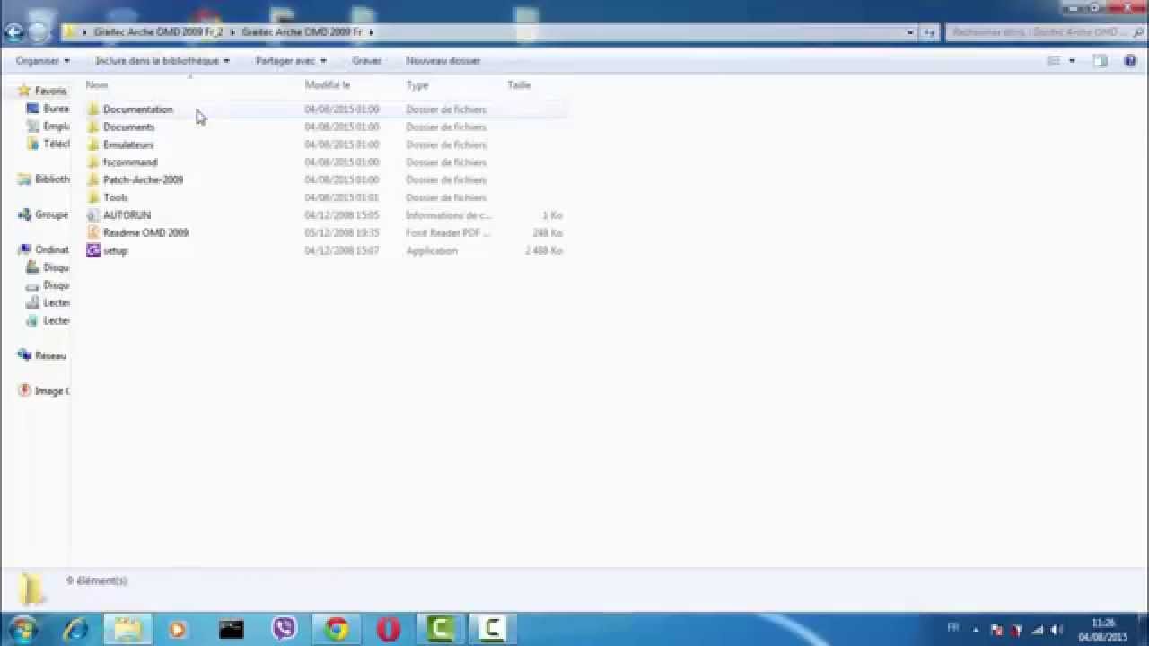1149x646 pixels.
Task: Click the '2 488 Ko' size of setup
Action: 544,251
